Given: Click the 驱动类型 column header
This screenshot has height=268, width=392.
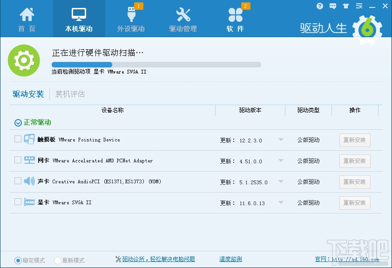Looking at the screenshot, I should tap(308, 110).
